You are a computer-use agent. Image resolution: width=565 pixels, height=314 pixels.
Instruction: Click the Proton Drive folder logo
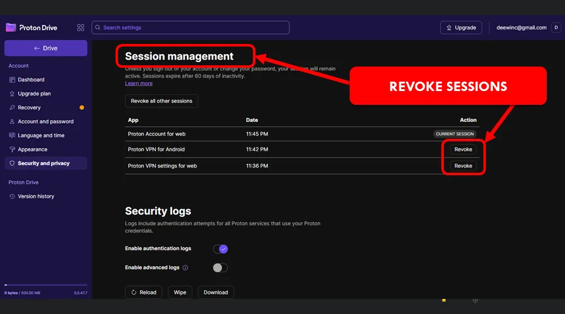(x=11, y=28)
